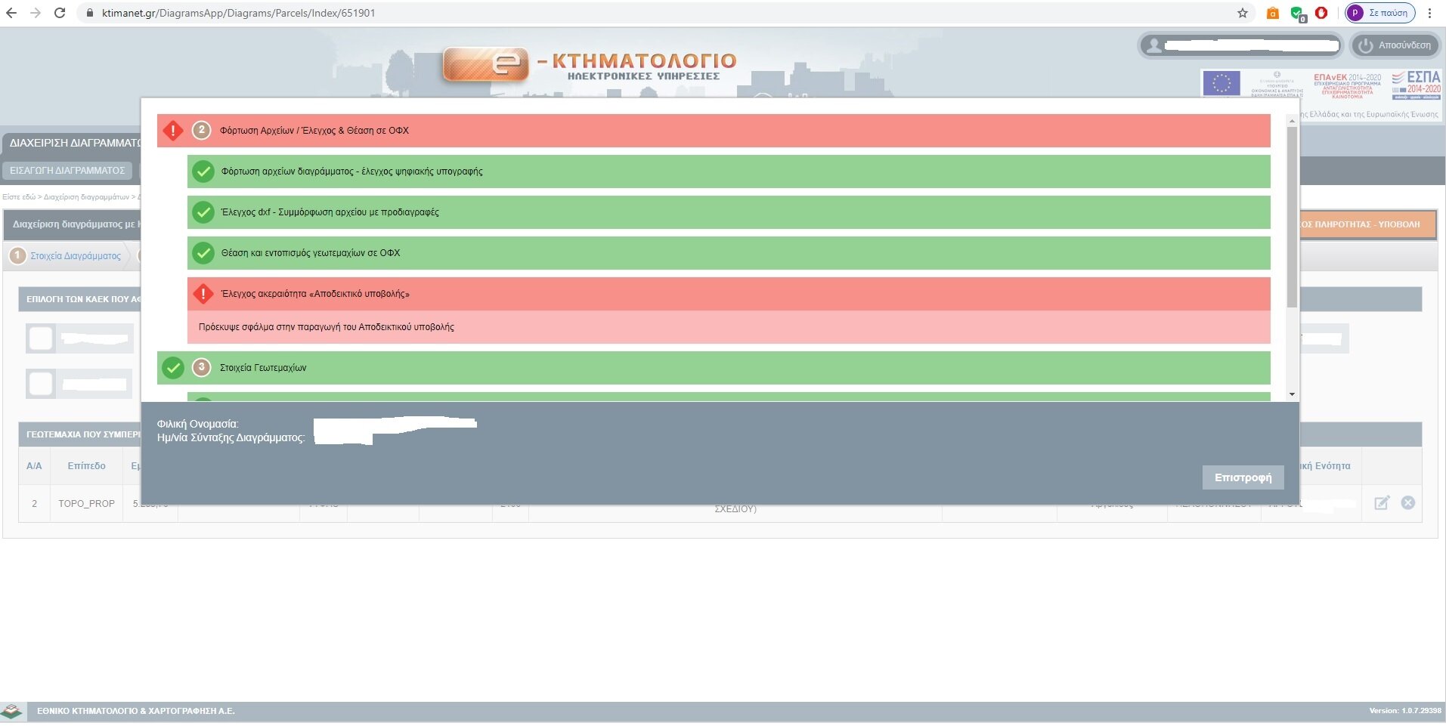
Task: Click the text Έλεγχος dxf - Συμμόρφωση αρχείου με προδιαγραφές
Action: click(x=330, y=212)
